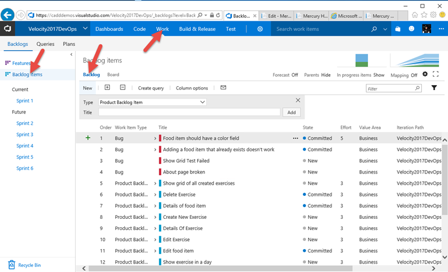Open the ellipsis menu in top bar

click(441, 29)
